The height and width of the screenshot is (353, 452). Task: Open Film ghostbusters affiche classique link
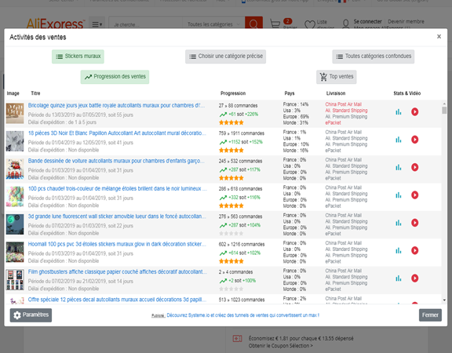point(118,271)
